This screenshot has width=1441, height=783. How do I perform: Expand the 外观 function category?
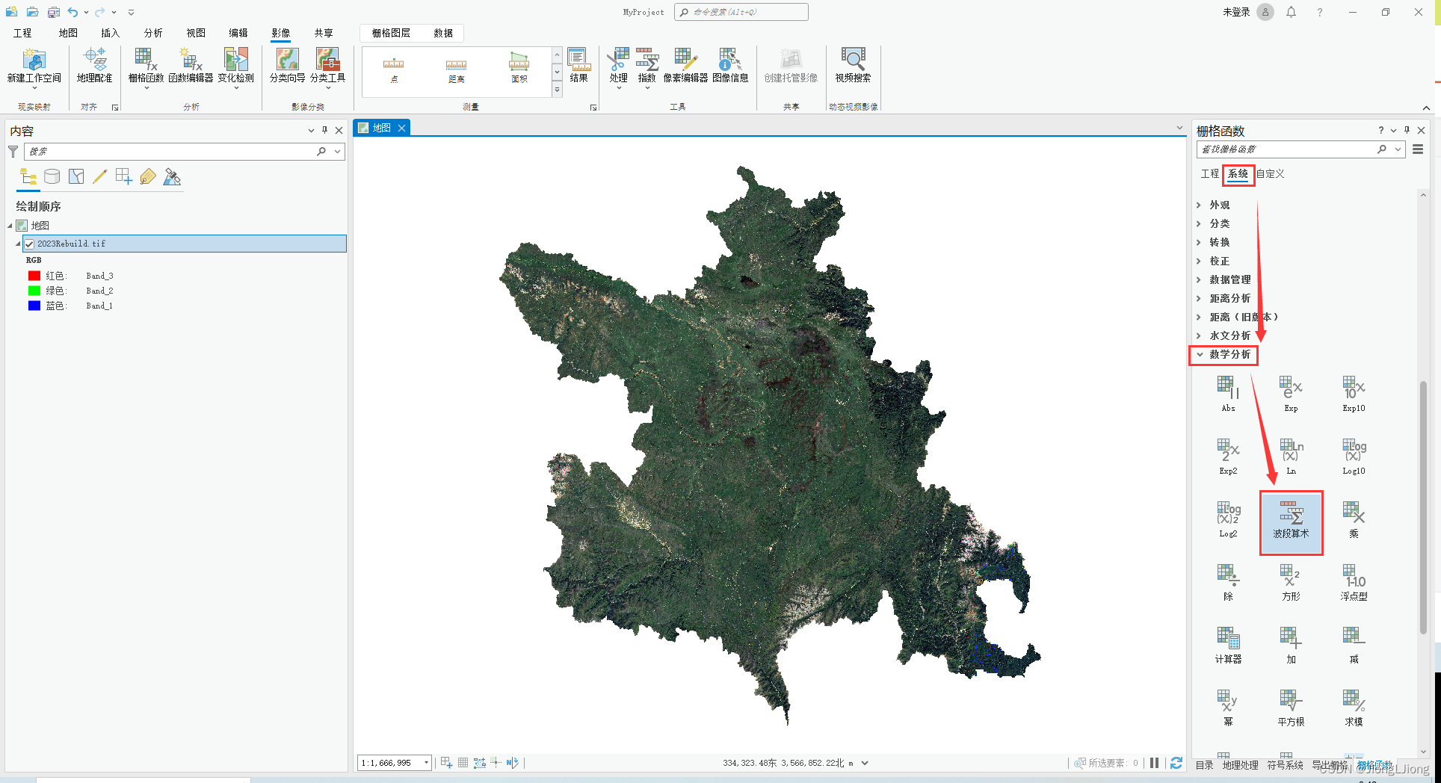click(x=1199, y=205)
